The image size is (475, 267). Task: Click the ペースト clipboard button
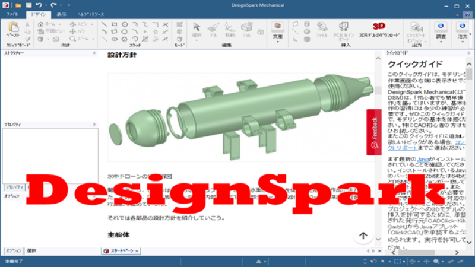[x=13, y=29]
